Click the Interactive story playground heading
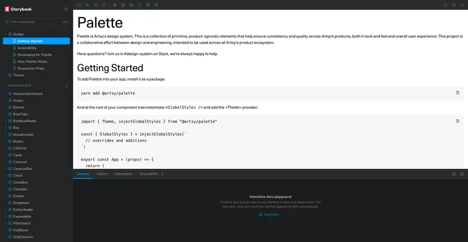Viewport: 468px width, 242px height. pyautogui.click(x=270, y=197)
